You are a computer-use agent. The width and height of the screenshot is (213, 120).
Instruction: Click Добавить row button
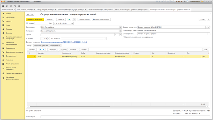pyautogui.click(x=32, y=50)
